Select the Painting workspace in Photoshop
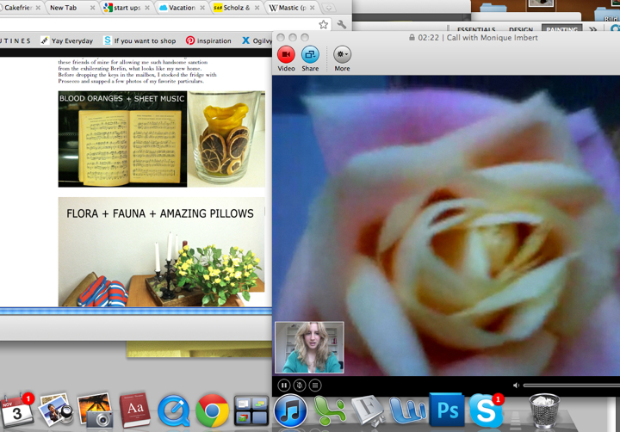 (x=561, y=29)
